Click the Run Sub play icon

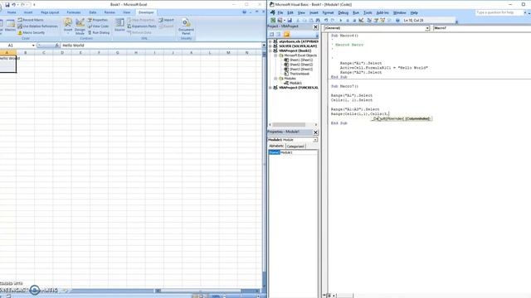(340, 20)
